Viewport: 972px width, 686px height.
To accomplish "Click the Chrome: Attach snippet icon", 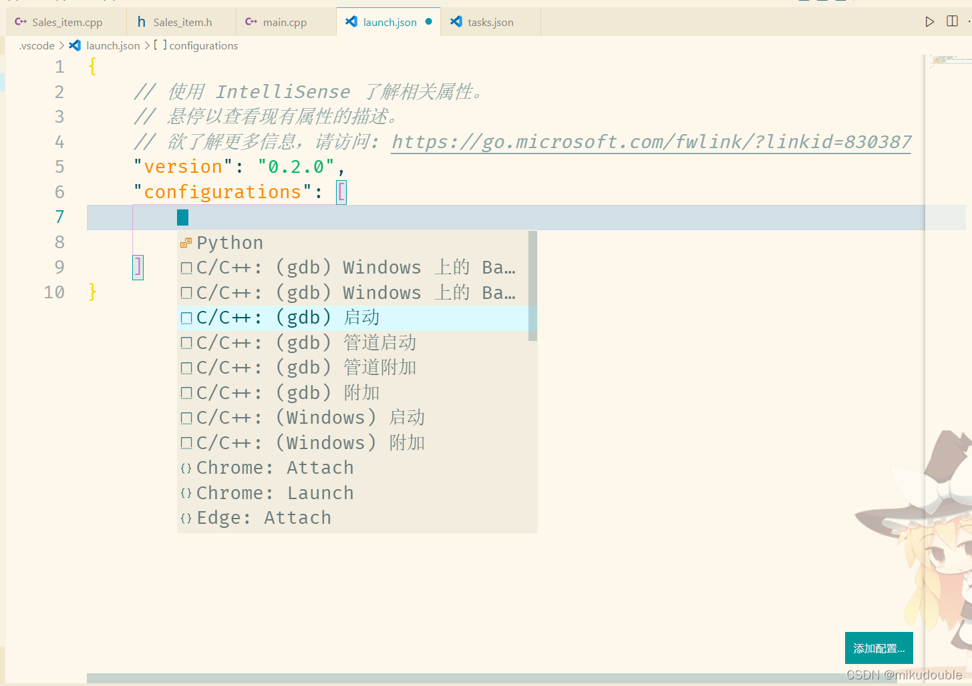I will 186,468.
